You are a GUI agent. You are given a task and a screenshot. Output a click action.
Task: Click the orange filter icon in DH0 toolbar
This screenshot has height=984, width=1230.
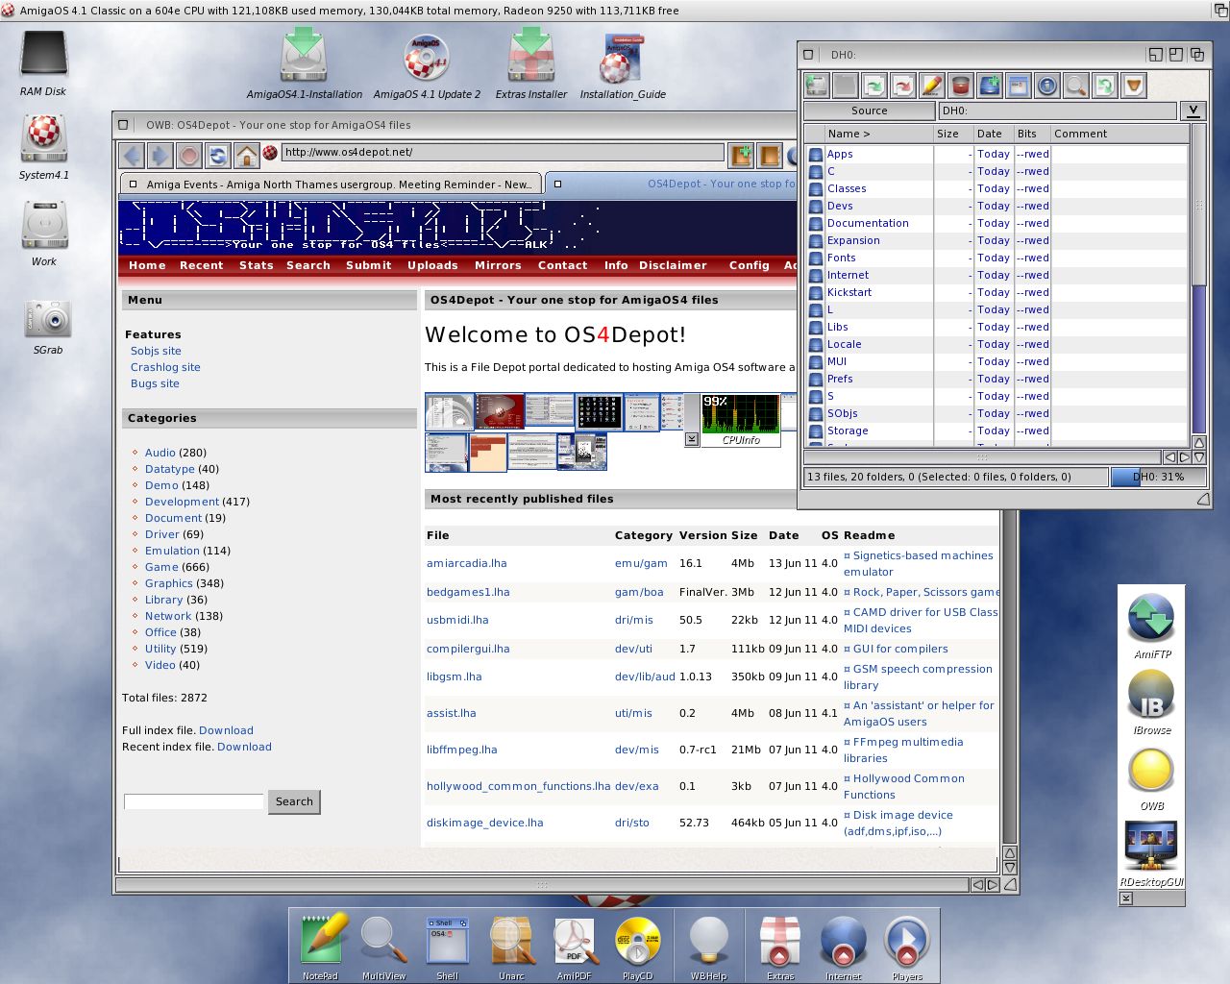tap(1134, 86)
